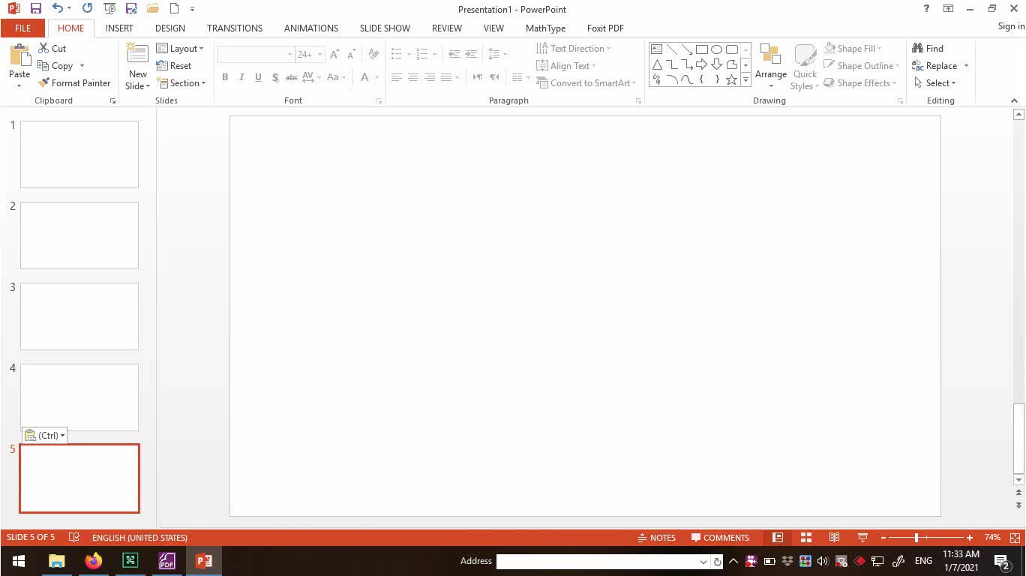Image resolution: width=1026 pixels, height=576 pixels.
Task: Switch to Slide Sorter view icon
Action: [806, 538]
